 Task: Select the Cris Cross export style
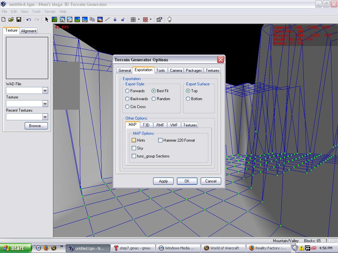point(127,107)
